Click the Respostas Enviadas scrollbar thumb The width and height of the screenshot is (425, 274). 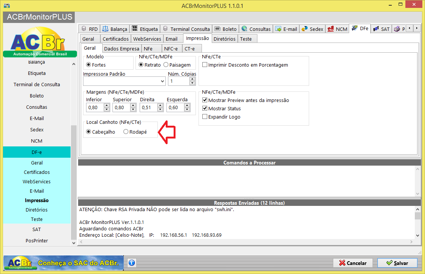coord(417,216)
